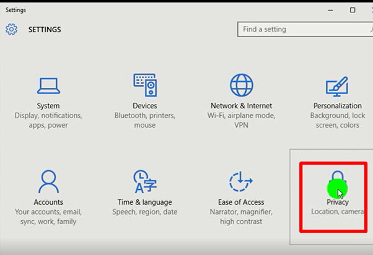Click "Background, lock screen, colors" description
Screen dimensions: 373x255
point(338,120)
